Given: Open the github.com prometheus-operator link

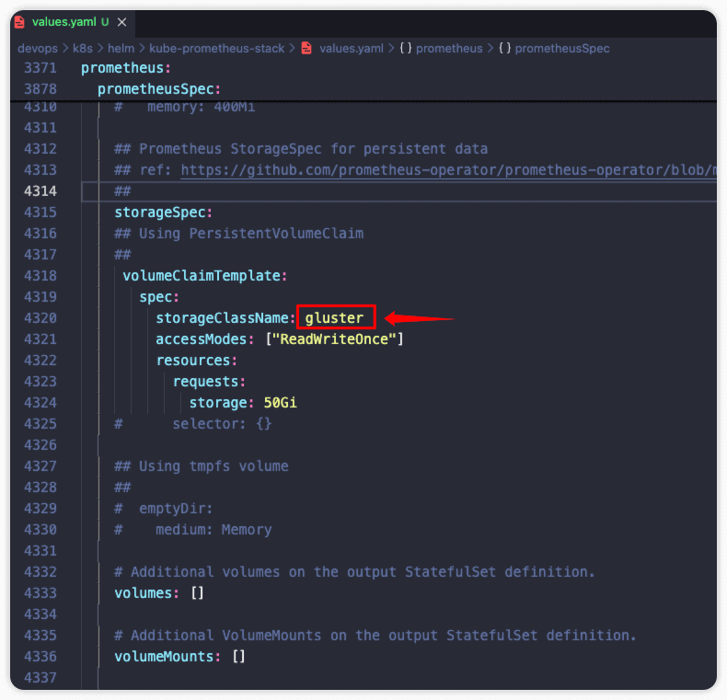Looking at the screenshot, I should 448,170.
